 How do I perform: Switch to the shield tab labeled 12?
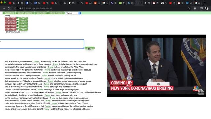(20, 3)
